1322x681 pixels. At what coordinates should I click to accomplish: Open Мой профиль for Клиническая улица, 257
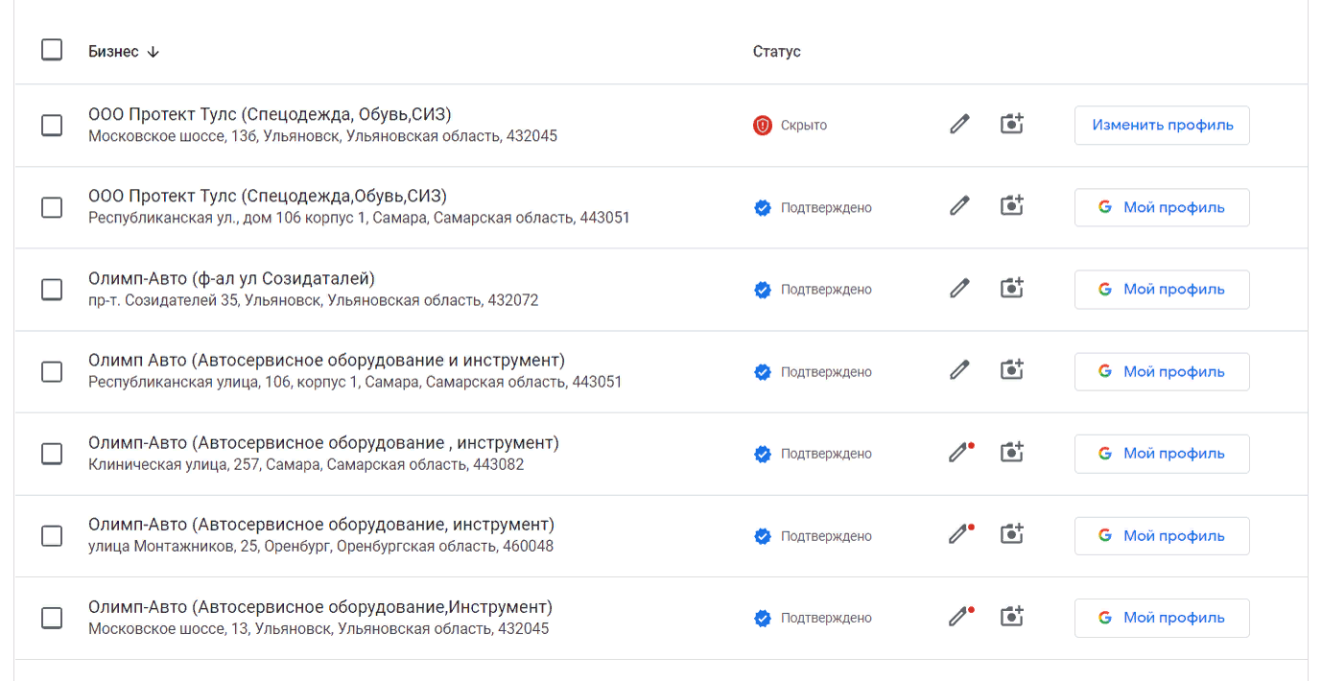click(1162, 454)
